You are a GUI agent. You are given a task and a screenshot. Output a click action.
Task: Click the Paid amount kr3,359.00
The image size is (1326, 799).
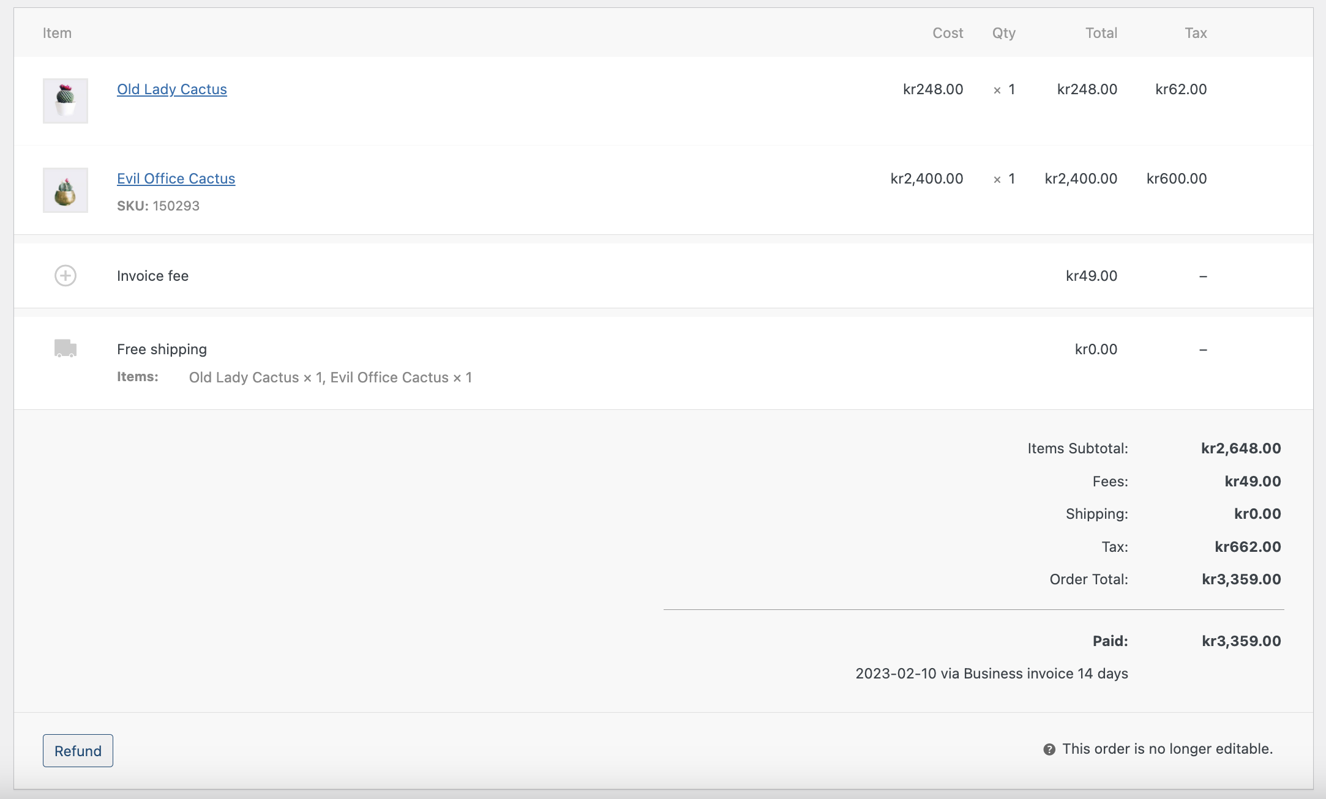pyautogui.click(x=1242, y=641)
